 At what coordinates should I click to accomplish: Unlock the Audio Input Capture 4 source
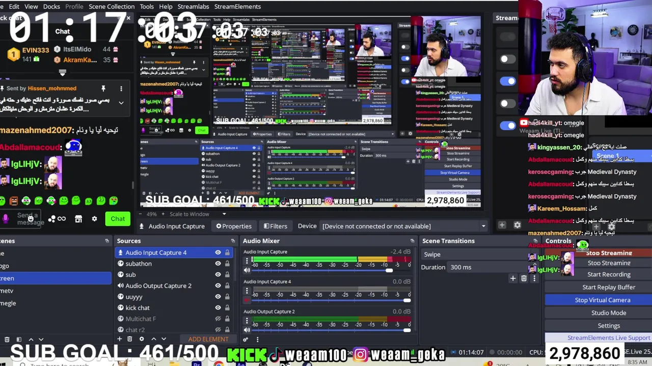(227, 253)
